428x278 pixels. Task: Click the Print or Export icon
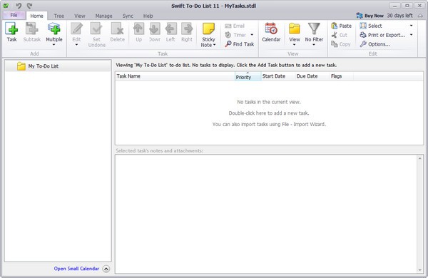click(363, 35)
